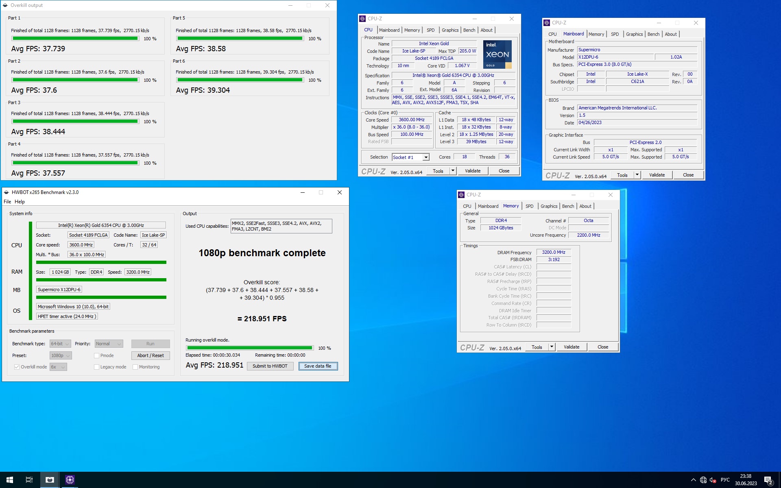
Task: Click the Uncore Frequency 2200.0 MHz value
Action: coord(589,235)
